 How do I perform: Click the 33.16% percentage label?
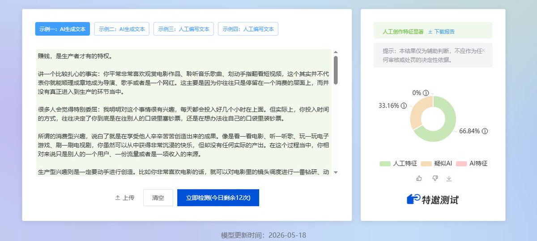click(x=389, y=106)
